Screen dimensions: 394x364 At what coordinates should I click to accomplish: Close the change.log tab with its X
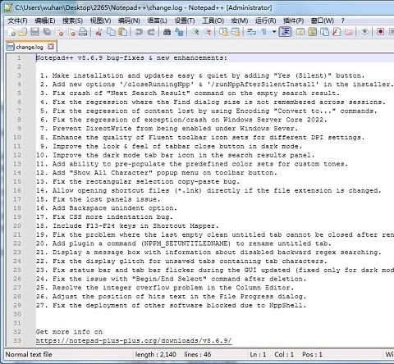[x=51, y=47]
